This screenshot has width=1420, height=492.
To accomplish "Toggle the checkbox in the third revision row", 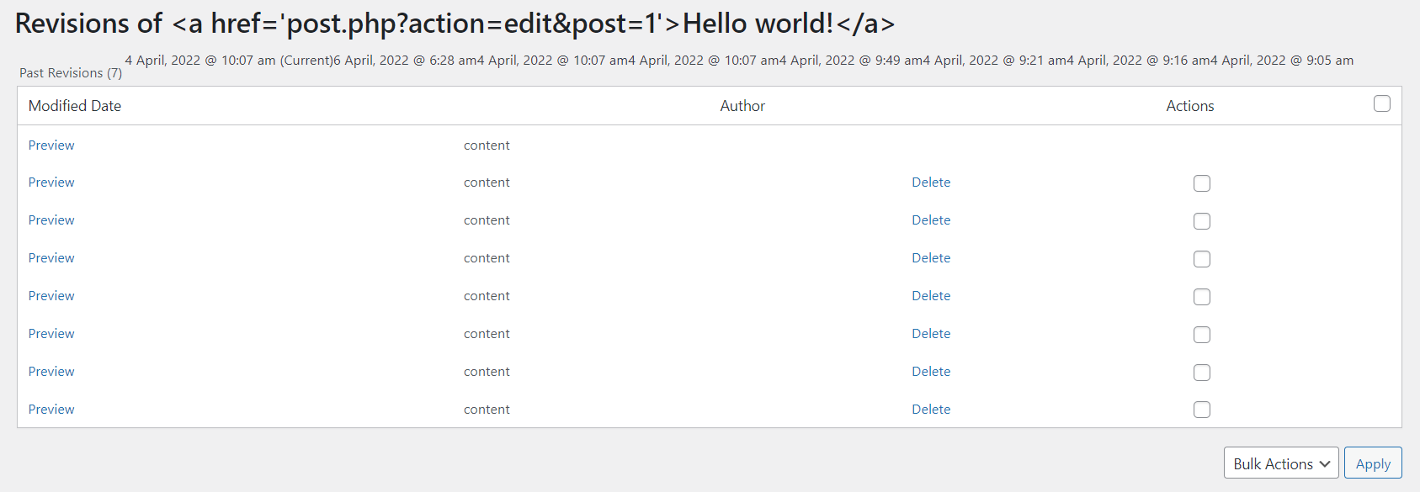I will pyautogui.click(x=1201, y=221).
